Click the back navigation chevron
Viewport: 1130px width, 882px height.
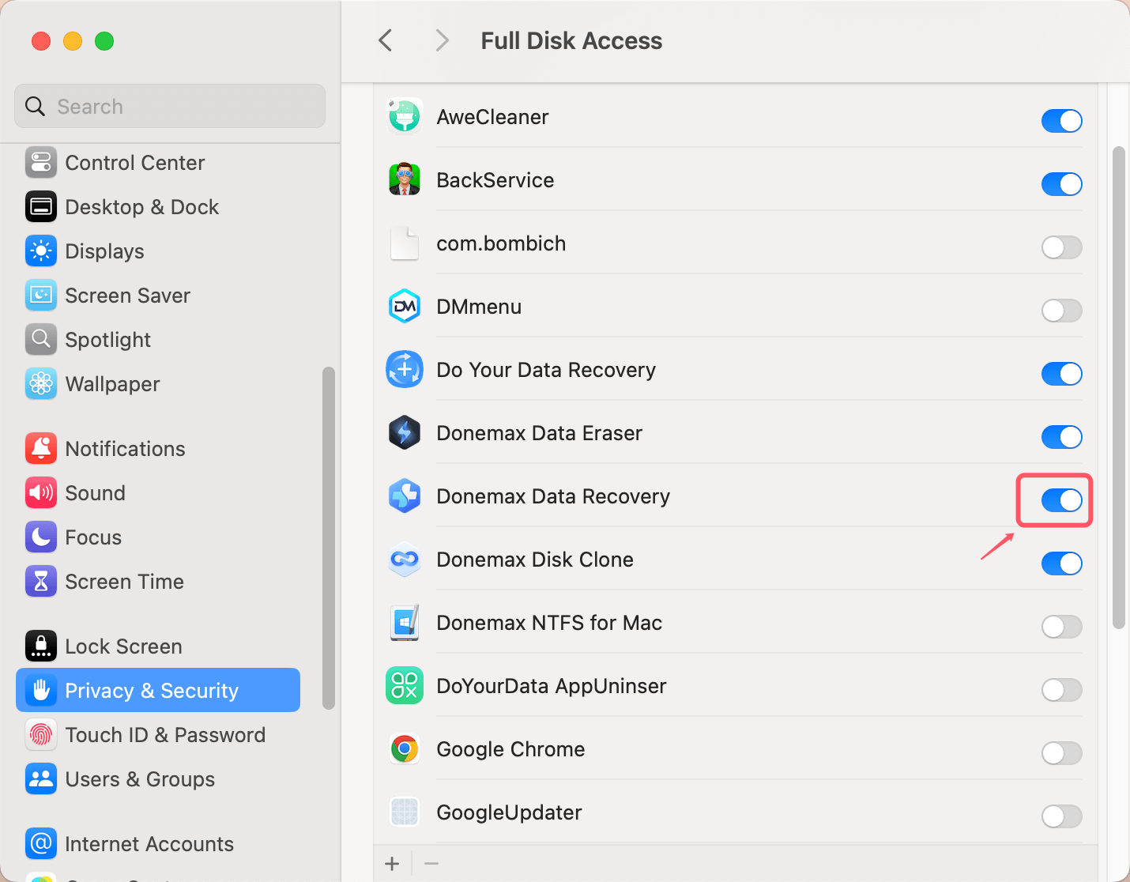[385, 40]
